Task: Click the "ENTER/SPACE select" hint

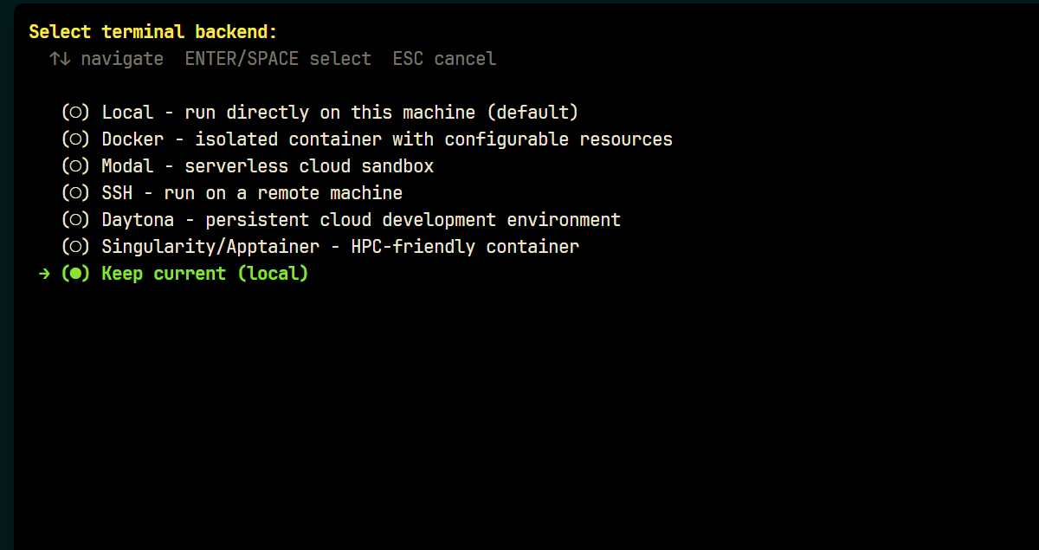Action: tap(278, 59)
